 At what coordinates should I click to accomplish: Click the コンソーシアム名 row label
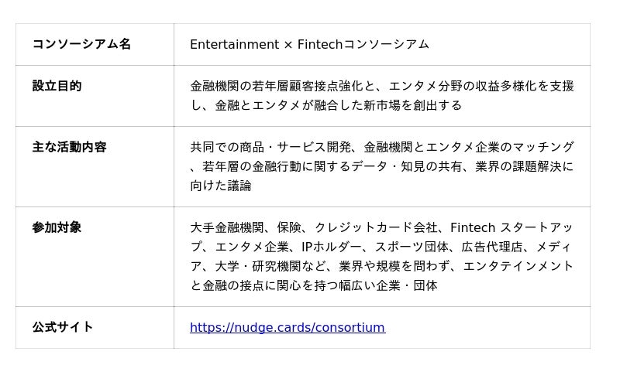81,44
